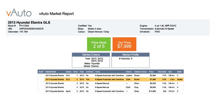Select highlighted row price $7,999
Viewport: 220px width, 112px height.
click(x=153, y=79)
